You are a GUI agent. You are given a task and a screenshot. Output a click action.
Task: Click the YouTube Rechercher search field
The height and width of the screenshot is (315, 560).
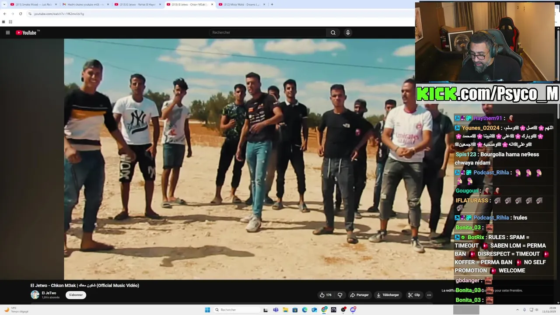click(267, 32)
